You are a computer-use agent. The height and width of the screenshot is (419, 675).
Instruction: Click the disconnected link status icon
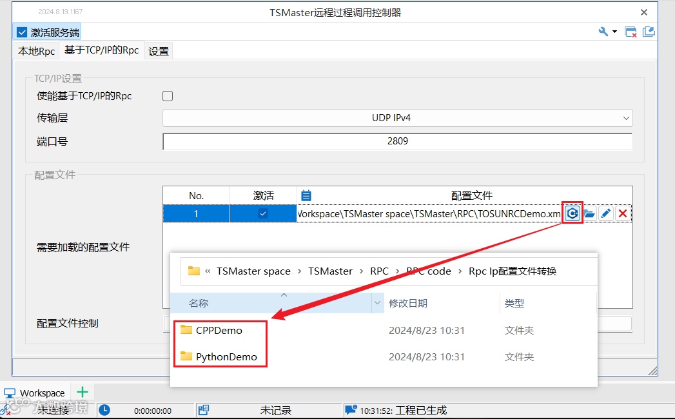tap(6, 411)
